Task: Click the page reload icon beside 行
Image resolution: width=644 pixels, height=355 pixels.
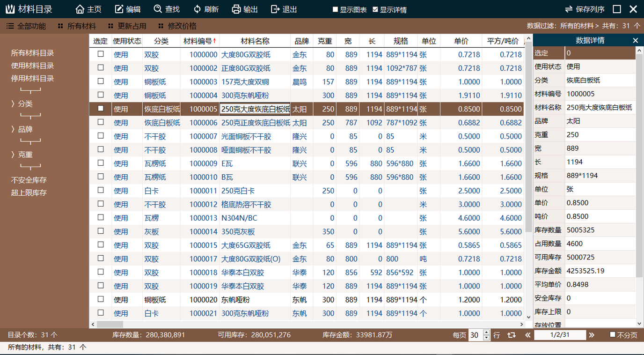Action: [512, 335]
